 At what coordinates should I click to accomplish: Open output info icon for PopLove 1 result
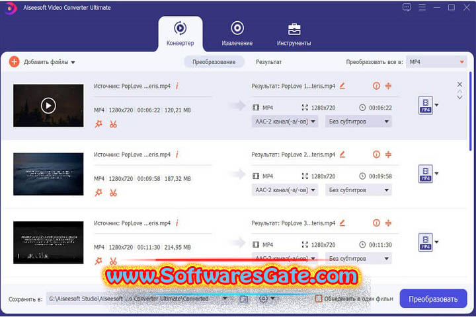[376, 86]
